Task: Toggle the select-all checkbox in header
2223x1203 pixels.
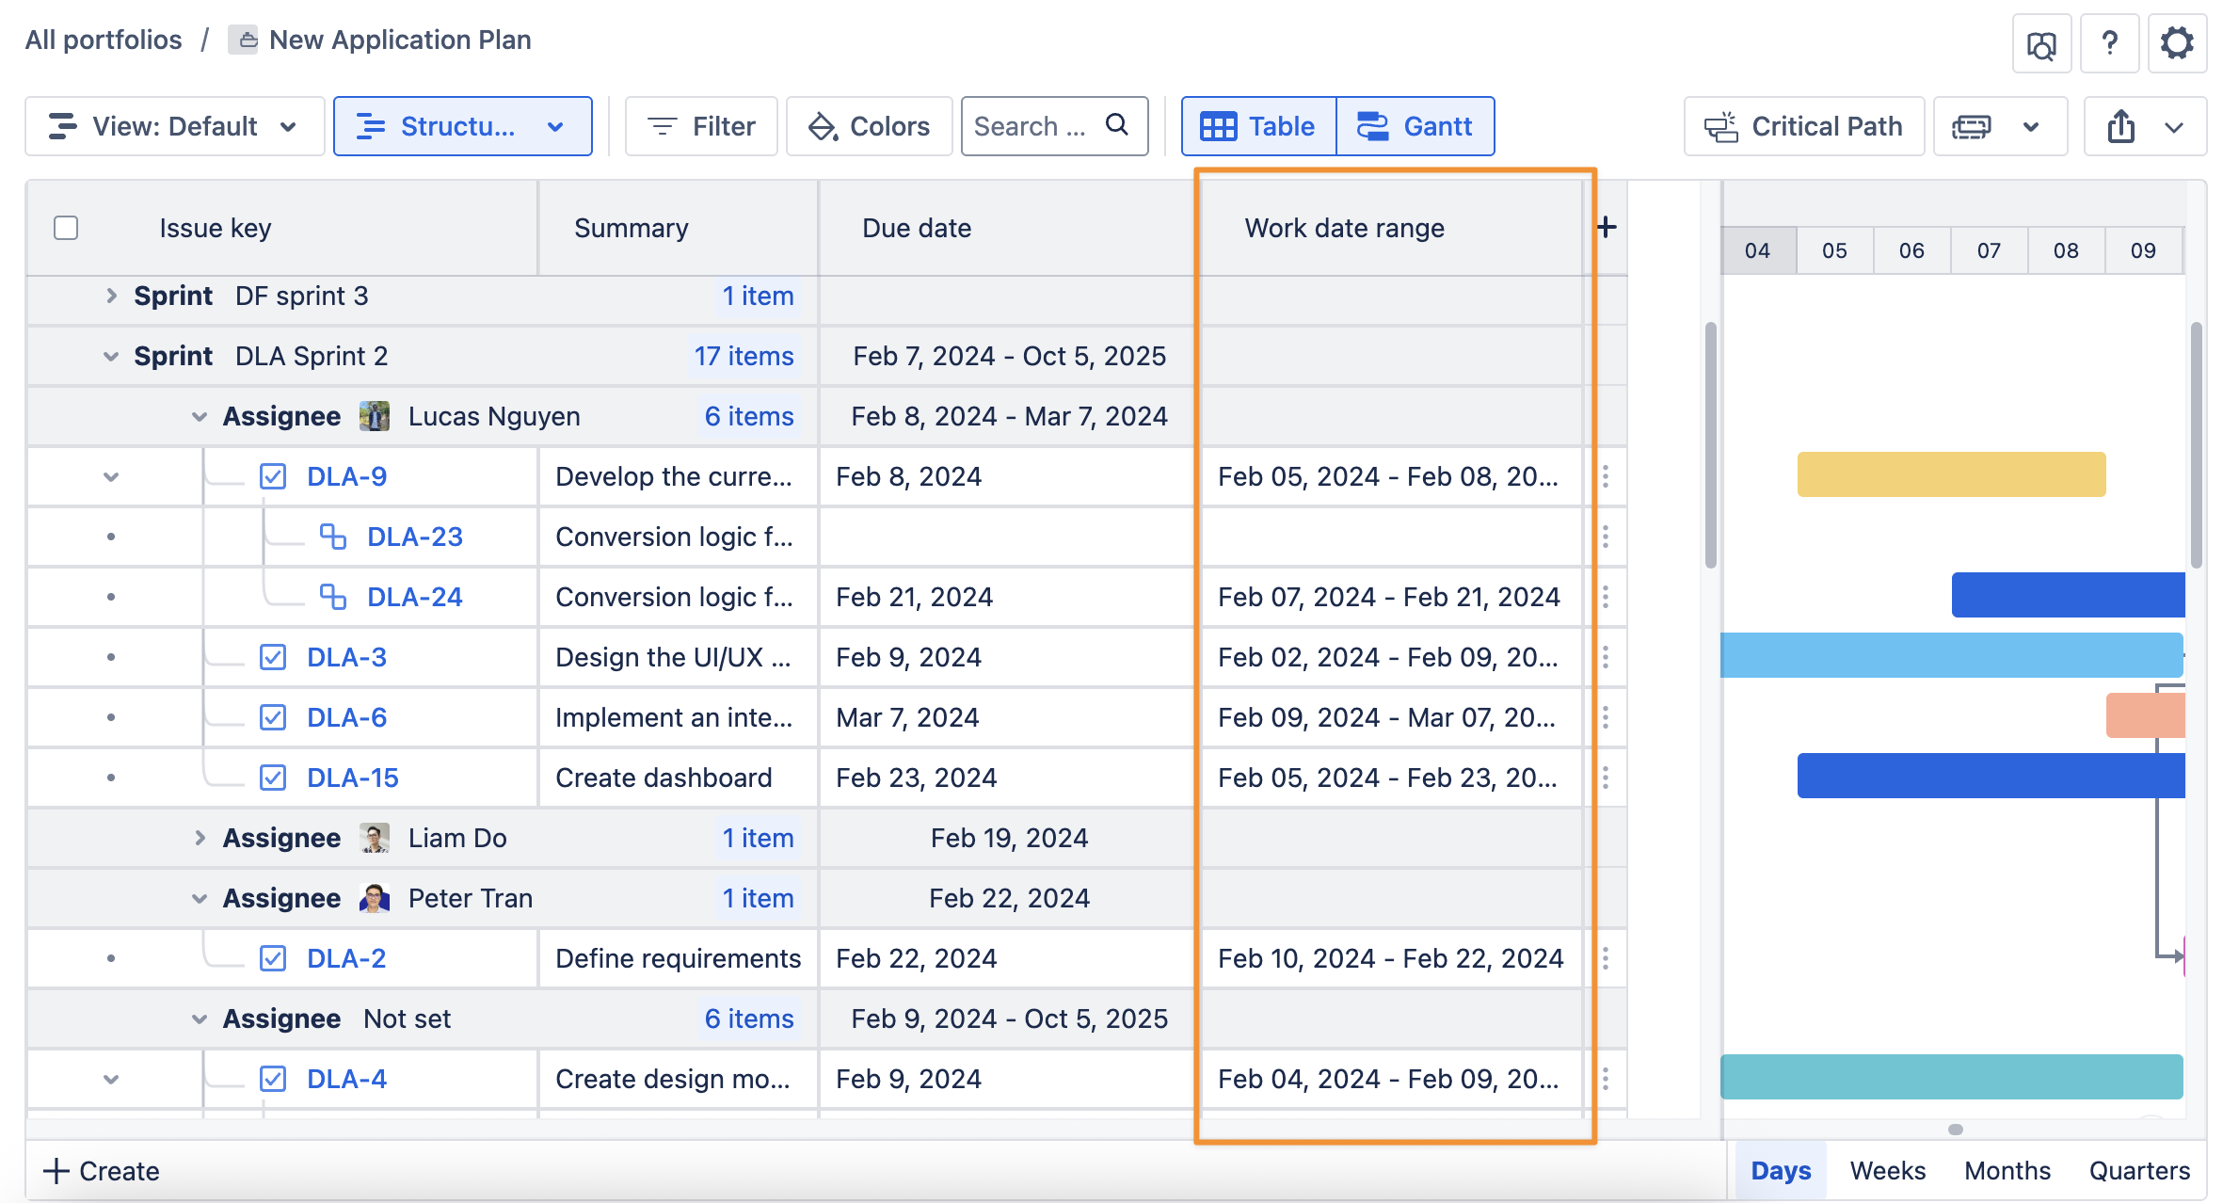Action: coord(66,228)
